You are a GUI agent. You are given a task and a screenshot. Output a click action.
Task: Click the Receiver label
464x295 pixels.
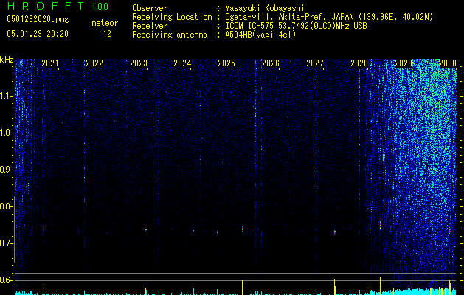point(150,26)
